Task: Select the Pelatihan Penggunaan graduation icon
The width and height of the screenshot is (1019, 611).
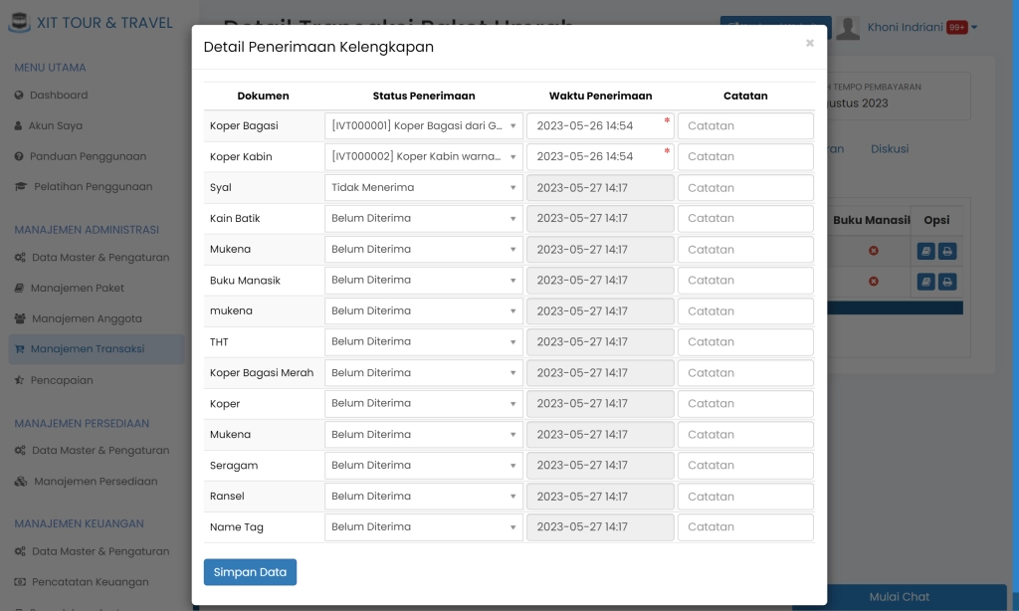Action: (x=20, y=186)
